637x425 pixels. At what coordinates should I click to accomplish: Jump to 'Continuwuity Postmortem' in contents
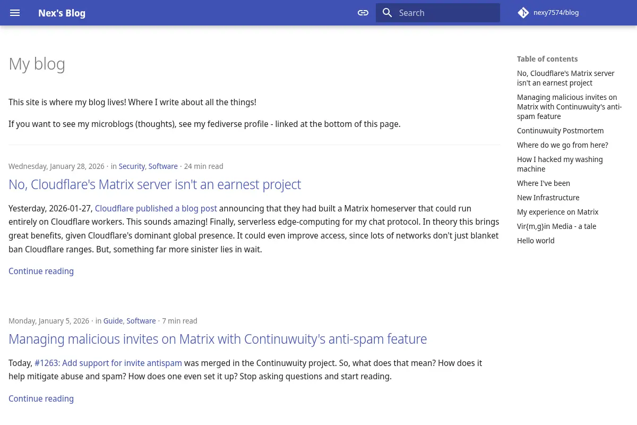[560, 131]
